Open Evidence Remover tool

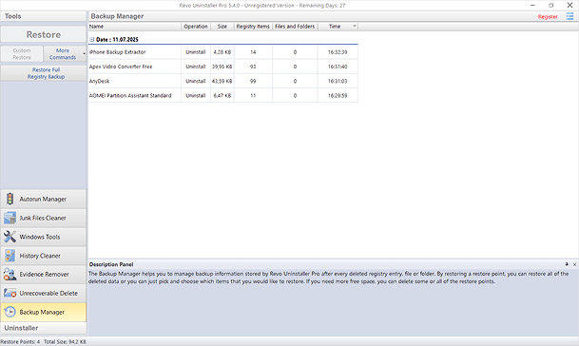[43, 275]
